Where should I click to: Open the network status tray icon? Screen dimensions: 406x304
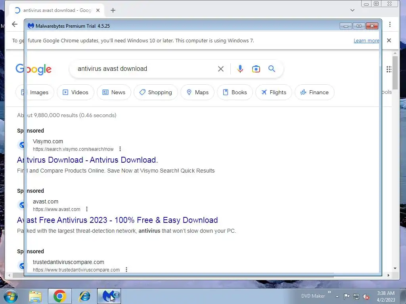356,296
